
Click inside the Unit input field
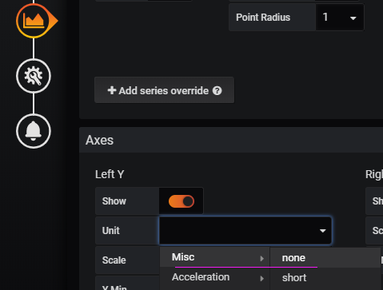click(245, 230)
